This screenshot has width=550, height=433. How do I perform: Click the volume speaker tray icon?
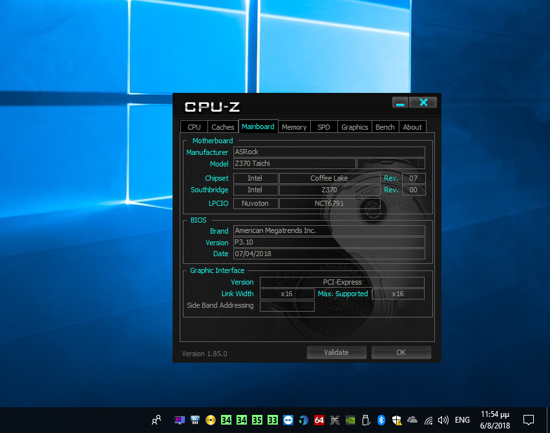point(443,419)
